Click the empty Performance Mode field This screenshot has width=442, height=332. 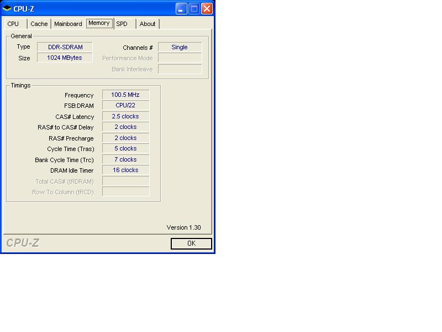[180, 58]
